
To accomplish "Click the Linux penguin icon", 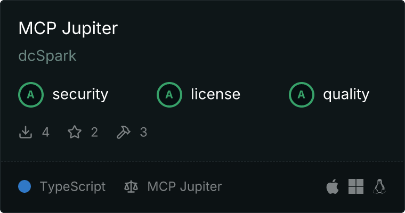I will click(379, 186).
